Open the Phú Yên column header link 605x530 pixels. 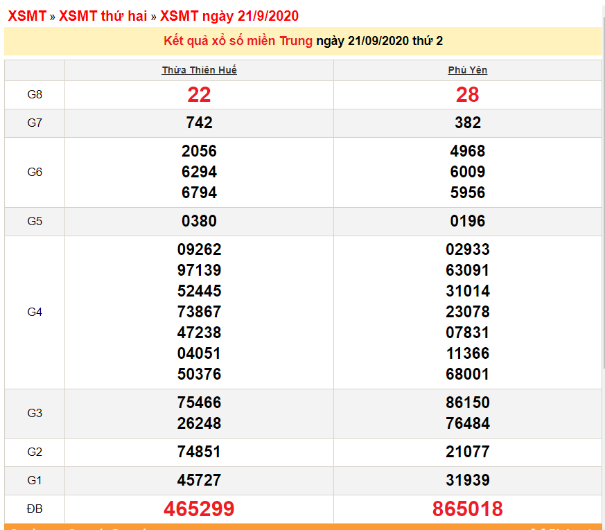pos(468,69)
